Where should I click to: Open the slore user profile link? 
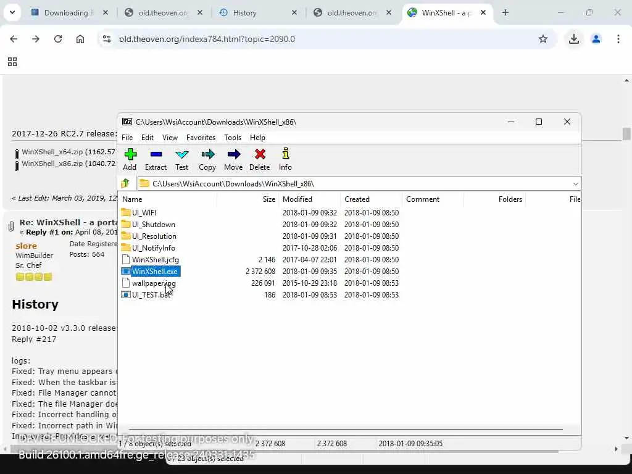coord(26,246)
